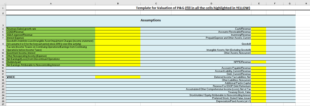Viewport: 310px width, 106px height.
Task: Select the 'Revenue (Sales) growth rate' label cell
Action: point(50,29)
